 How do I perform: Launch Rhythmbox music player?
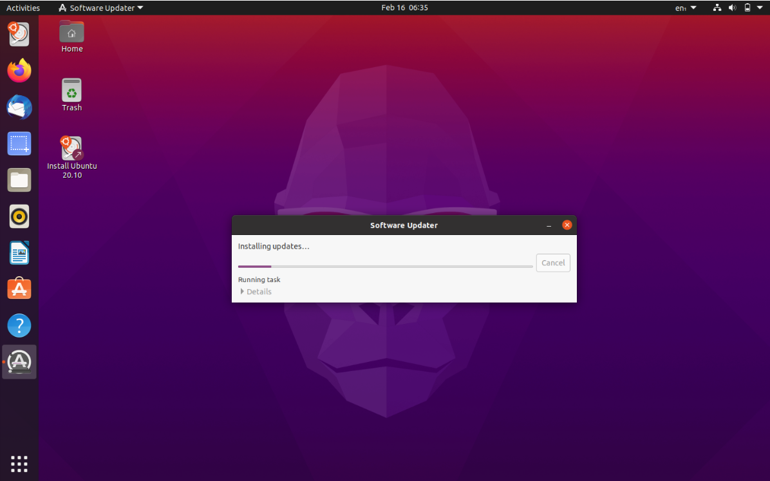[19, 216]
